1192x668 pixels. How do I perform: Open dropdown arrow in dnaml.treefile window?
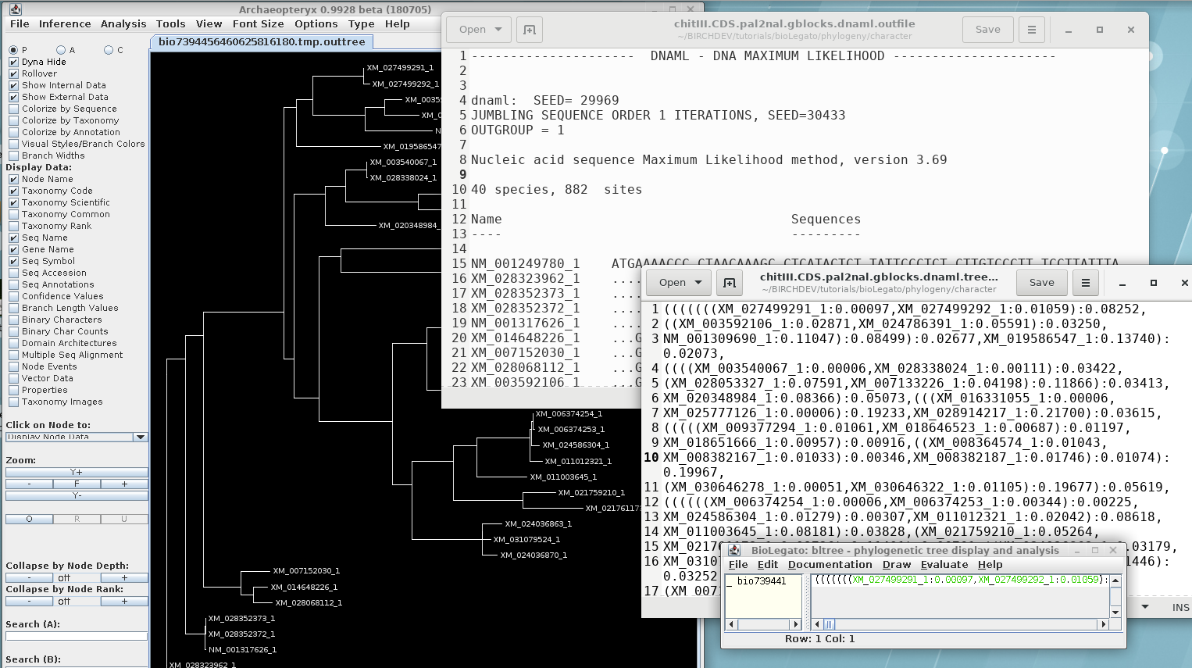(x=698, y=283)
